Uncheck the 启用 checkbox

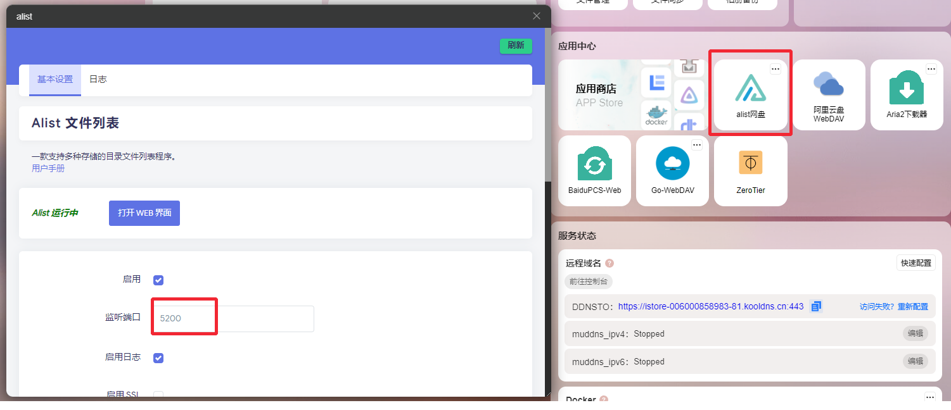158,280
